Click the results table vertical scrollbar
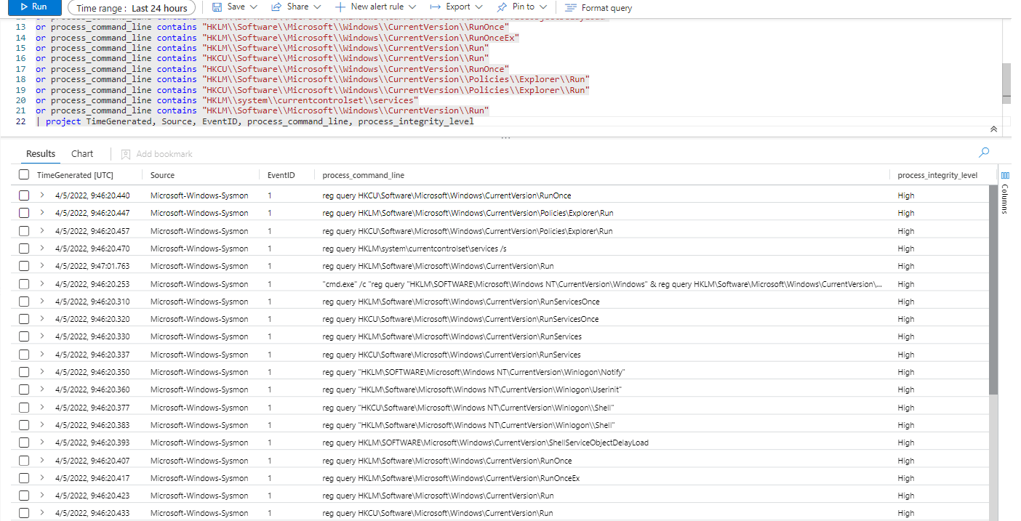This screenshot has width=1021, height=521. pyautogui.click(x=993, y=291)
